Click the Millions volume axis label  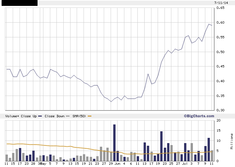[232, 141]
